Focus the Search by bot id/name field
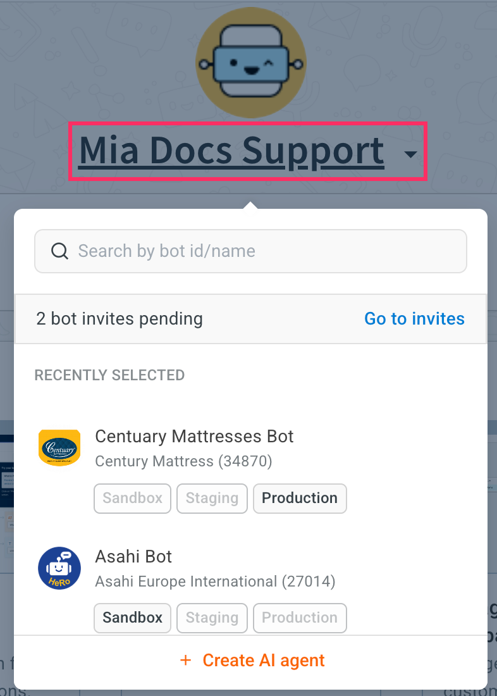This screenshot has width=497, height=696. [x=266, y=251]
